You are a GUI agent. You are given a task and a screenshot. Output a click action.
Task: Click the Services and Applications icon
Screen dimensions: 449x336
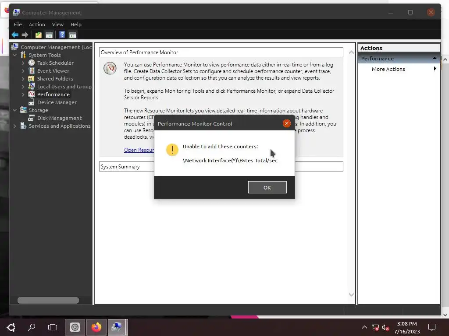[23, 126]
